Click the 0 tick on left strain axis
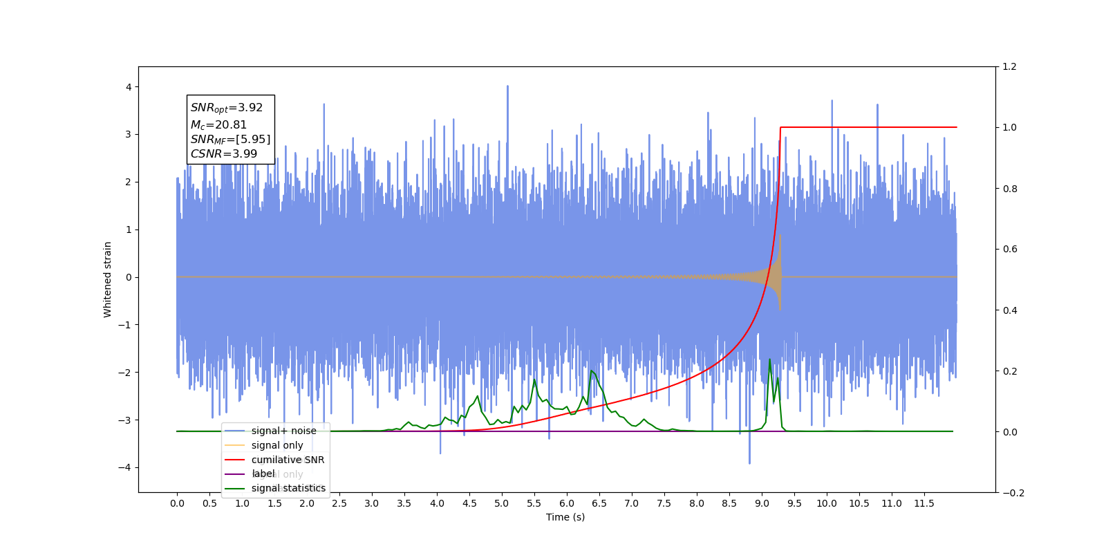This screenshot has width=1106, height=553. pyautogui.click(x=129, y=277)
